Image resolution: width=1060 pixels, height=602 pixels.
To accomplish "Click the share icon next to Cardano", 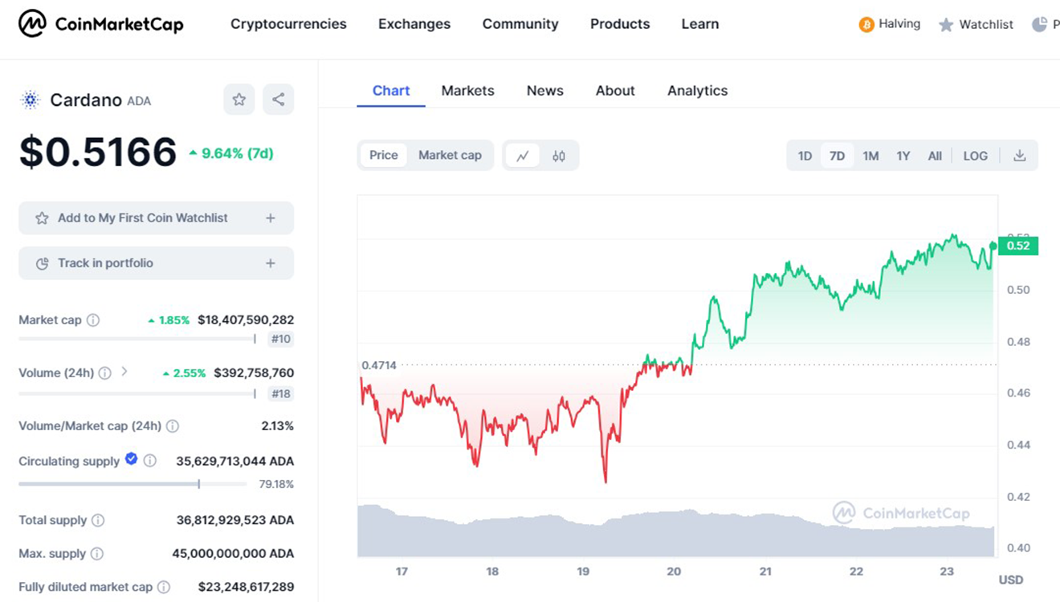I will click(x=278, y=100).
